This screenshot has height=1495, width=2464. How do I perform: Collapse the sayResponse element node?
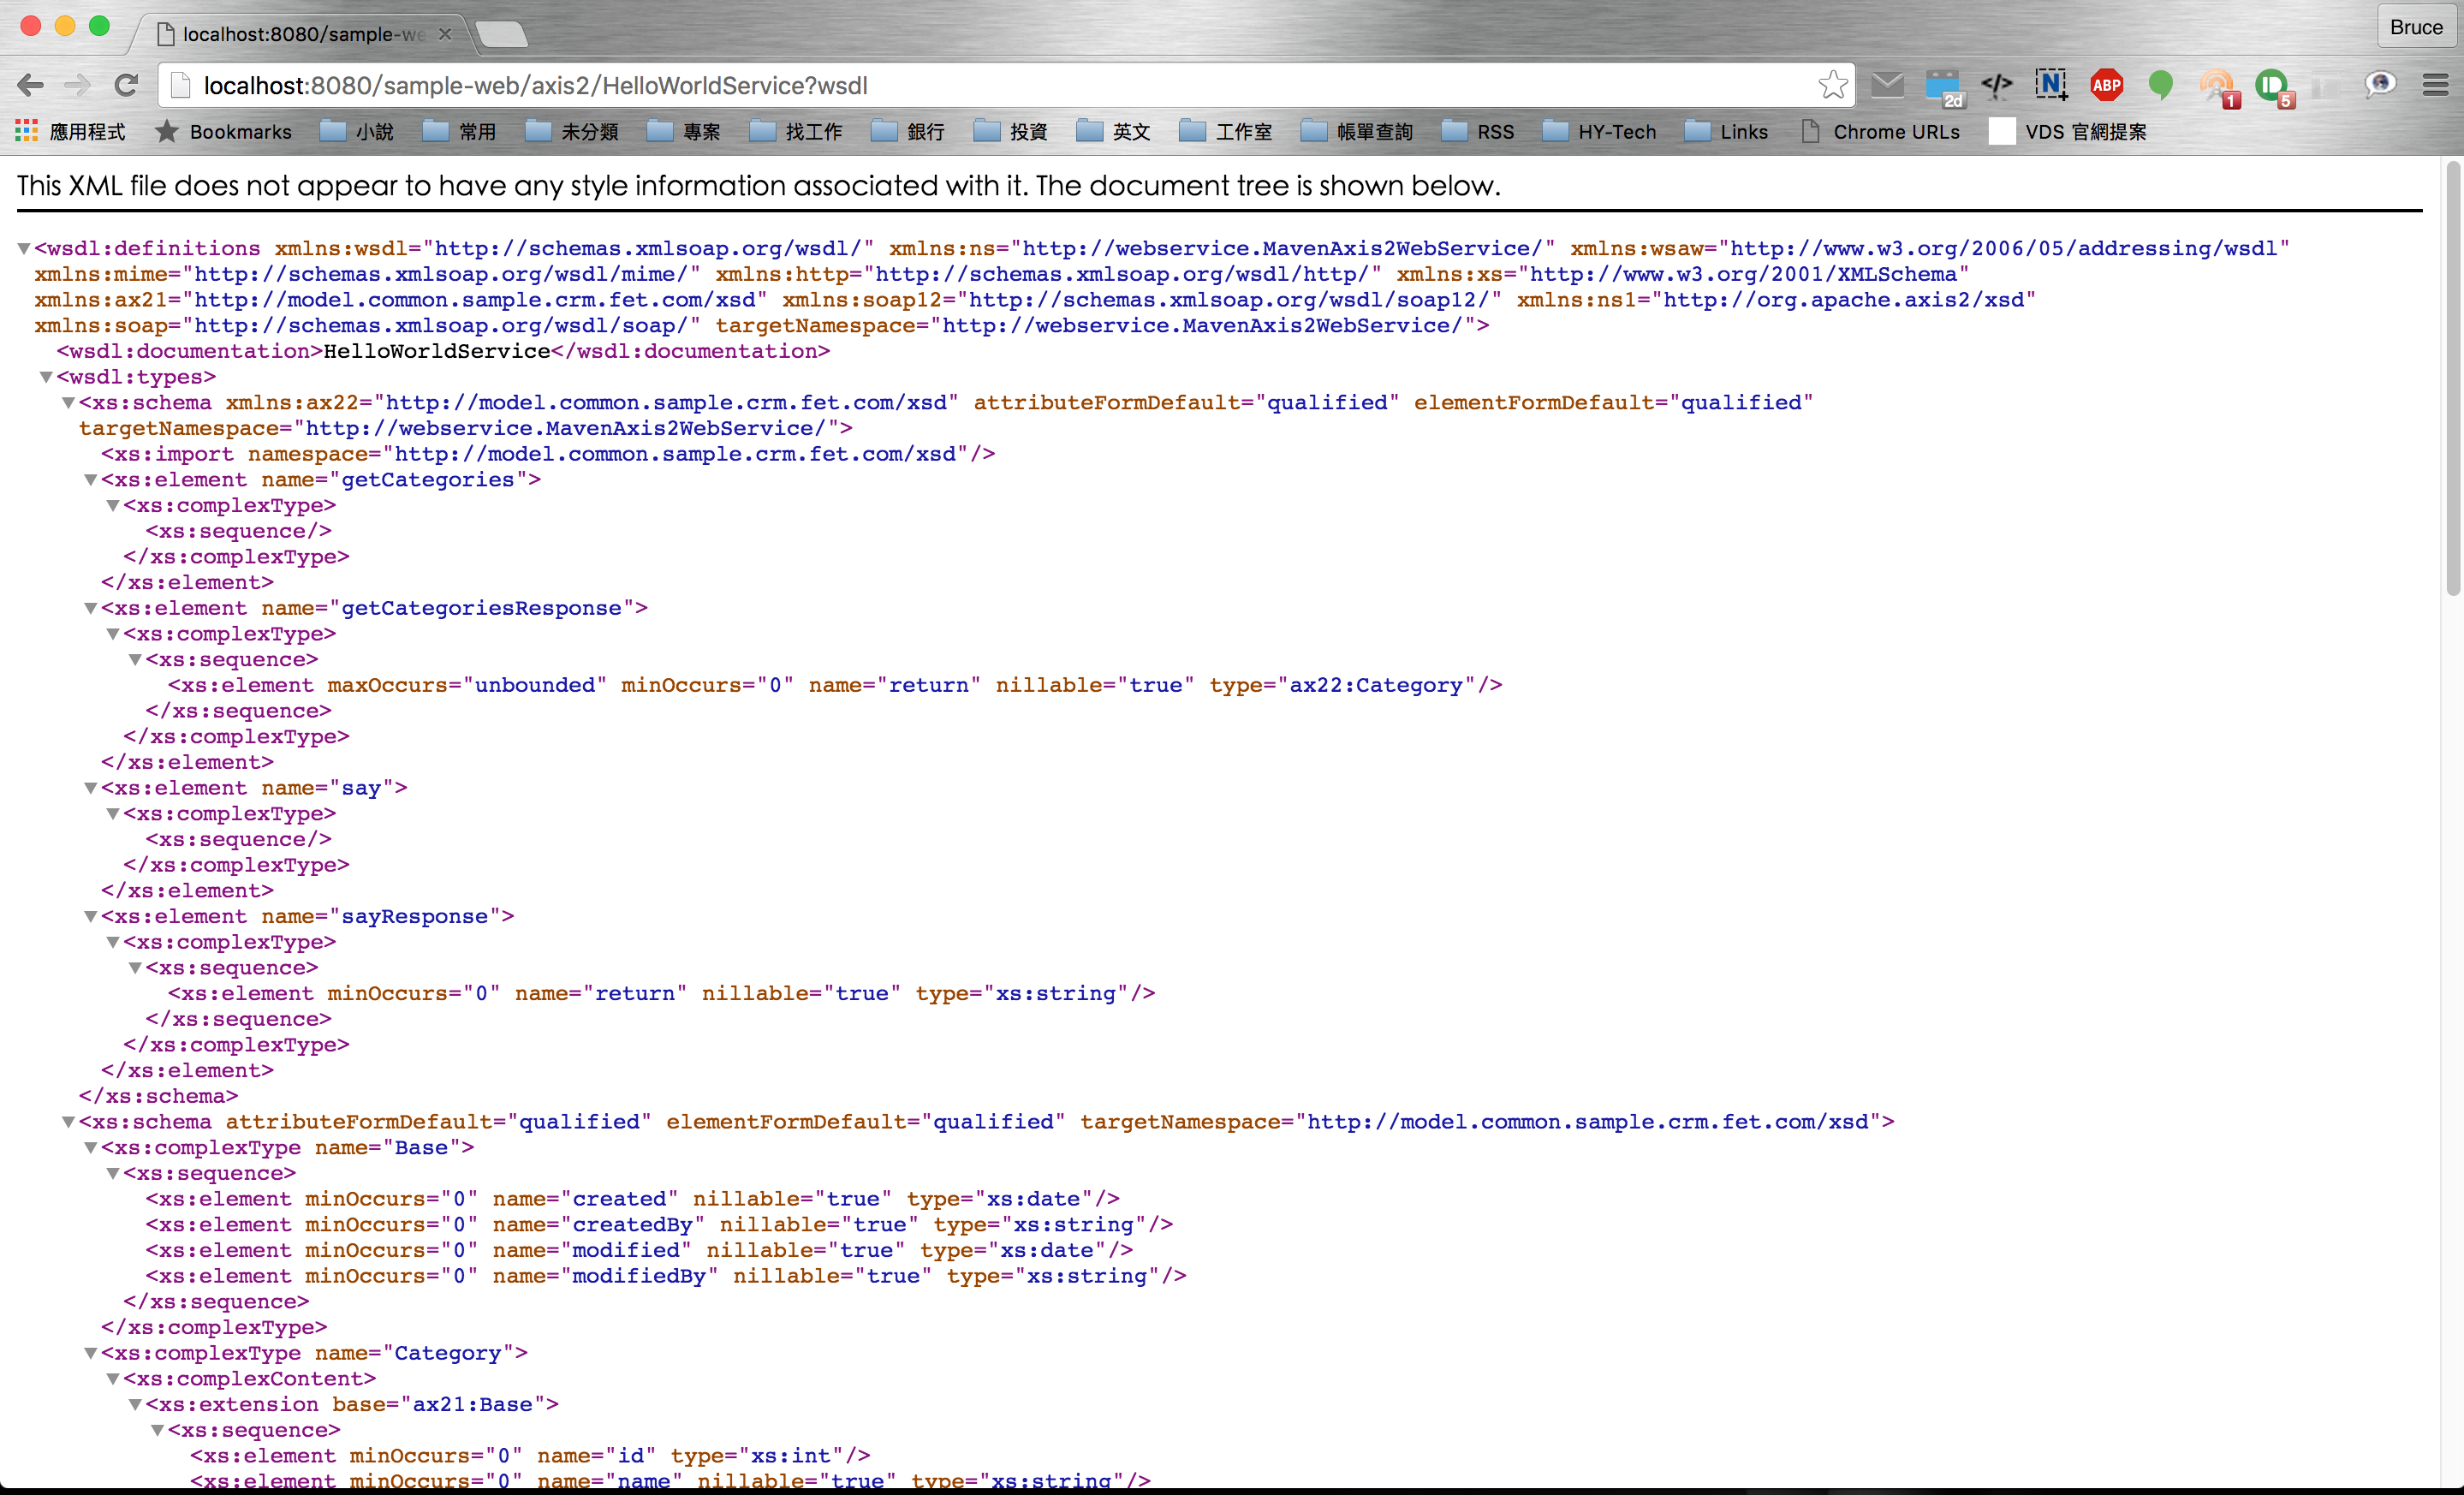click(90, 916)
